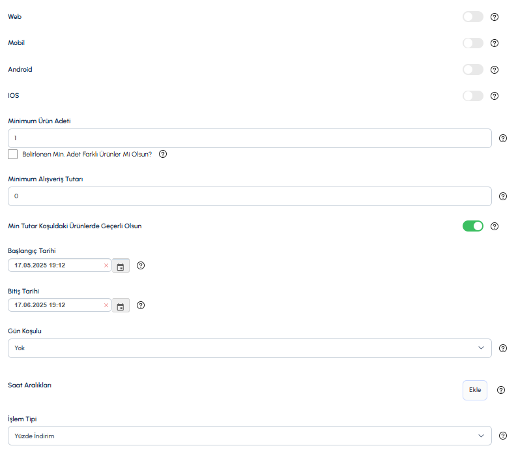
Task: Click the Ekle button for Saat Aralıkları
Action: tap(475, 390)
